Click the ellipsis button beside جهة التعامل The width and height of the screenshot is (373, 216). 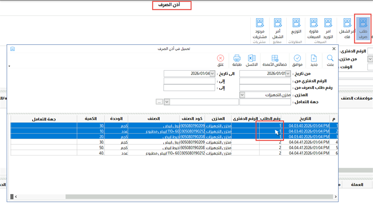click(x=160, y=101)
